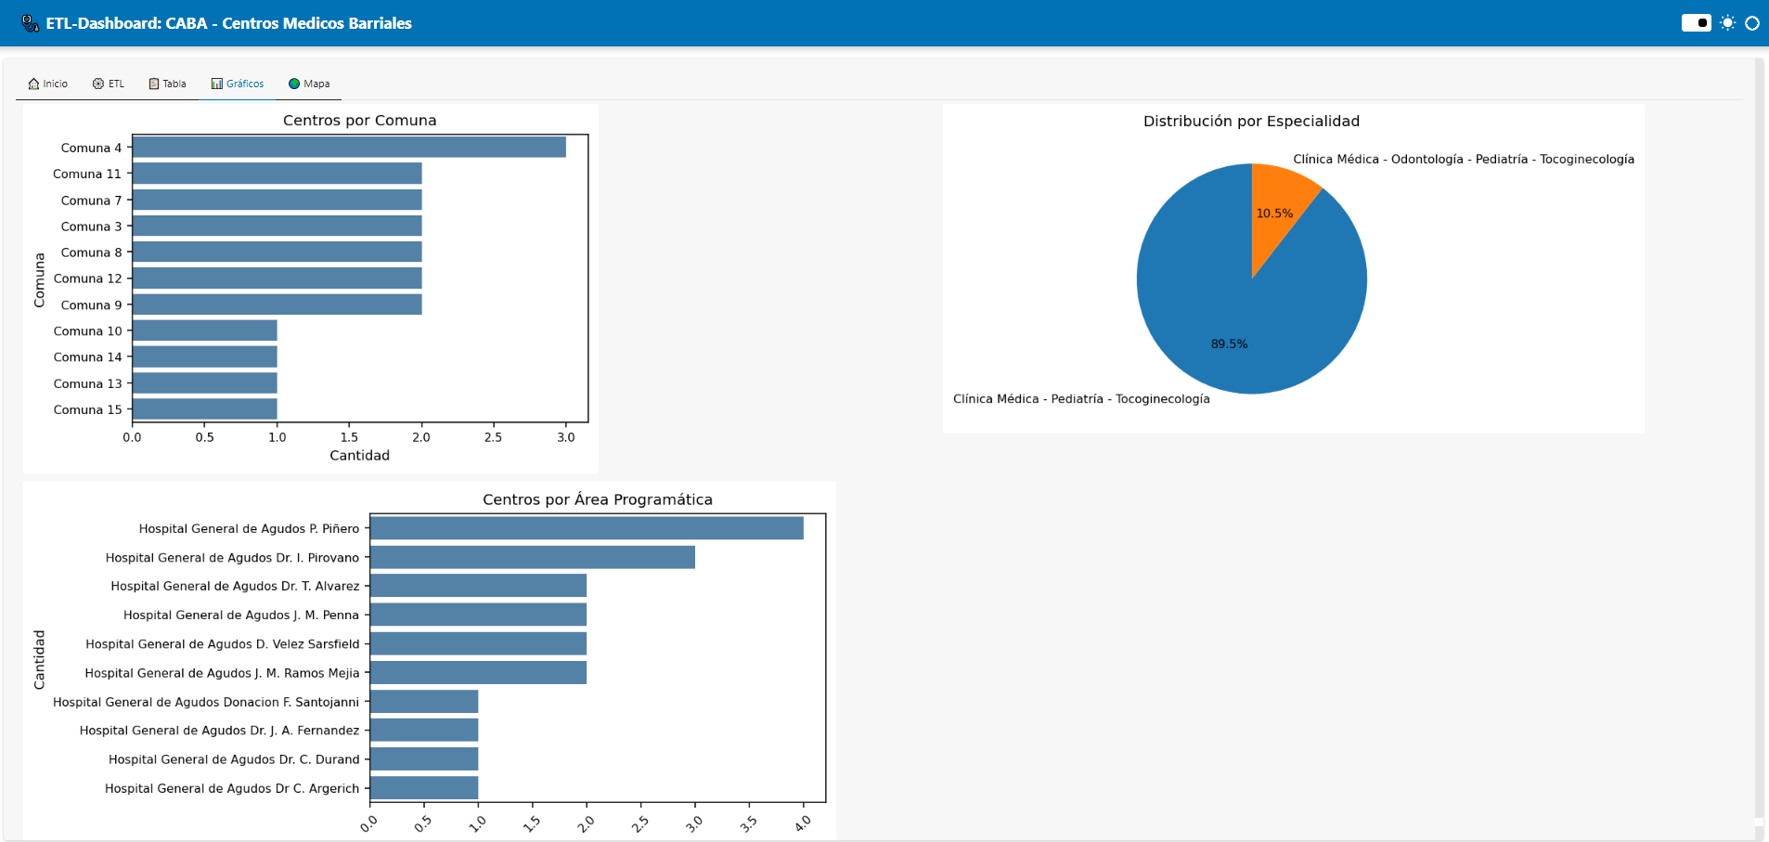
Task: Click the Centros por Comuna chart title
Action: coord(359,121)
